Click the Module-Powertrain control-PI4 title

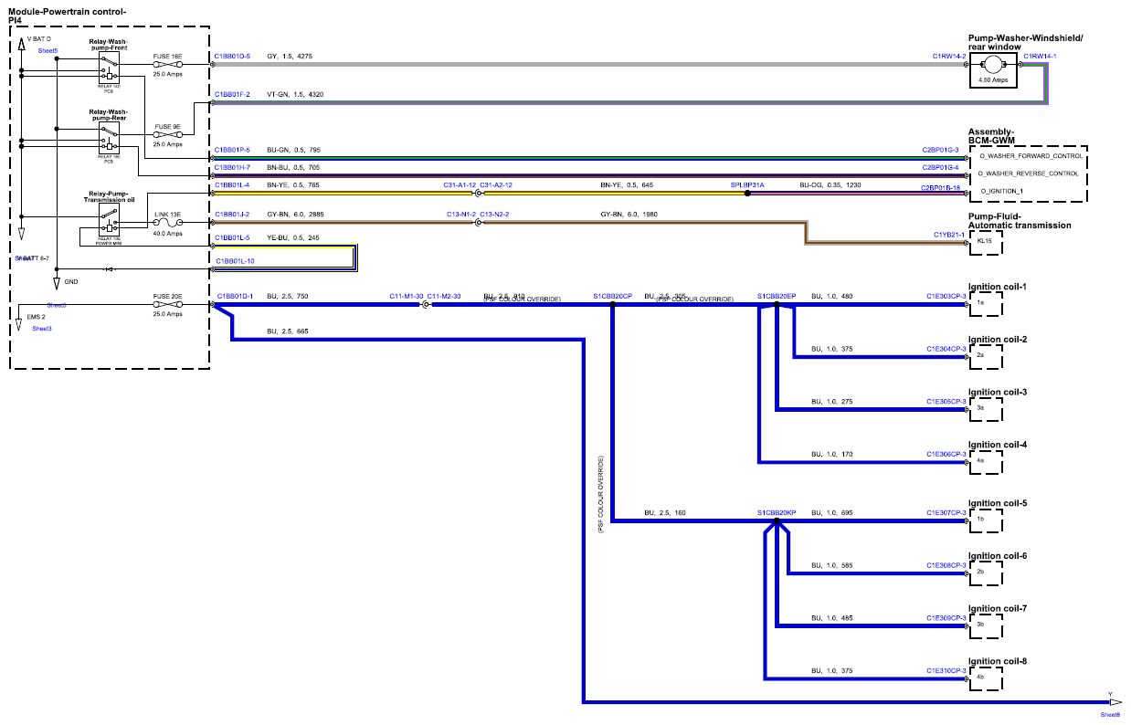pyautogui.click(x=67, y=15)
